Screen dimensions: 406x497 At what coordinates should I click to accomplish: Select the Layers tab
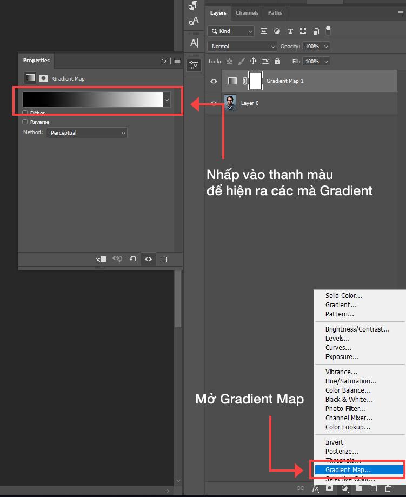pos(218,12)
